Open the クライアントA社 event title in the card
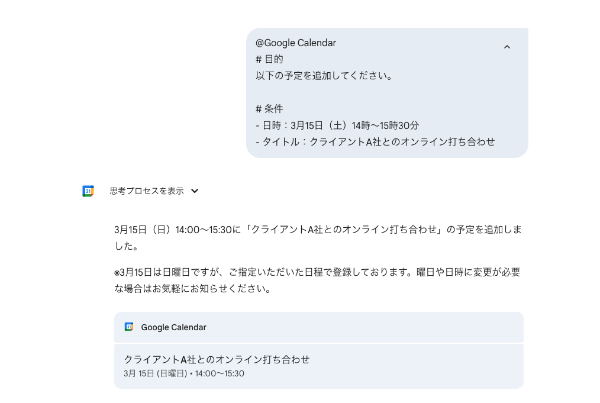This screenshot has width=600, height=403. 217,359
